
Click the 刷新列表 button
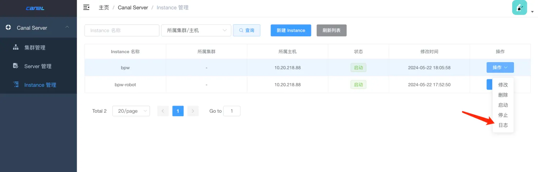coord(331,30)
